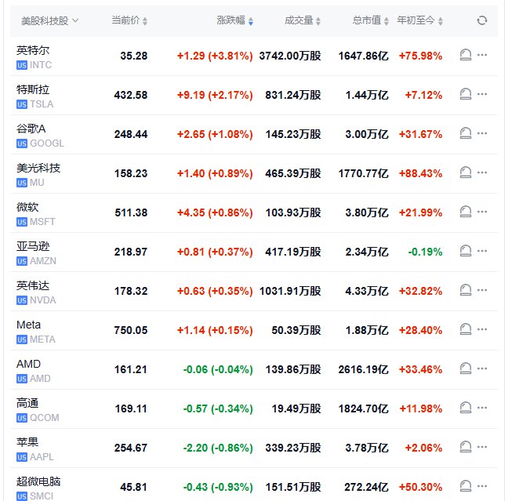Sort by 当前价 column
Screen dimensions: 508x501
coord(129,20)
